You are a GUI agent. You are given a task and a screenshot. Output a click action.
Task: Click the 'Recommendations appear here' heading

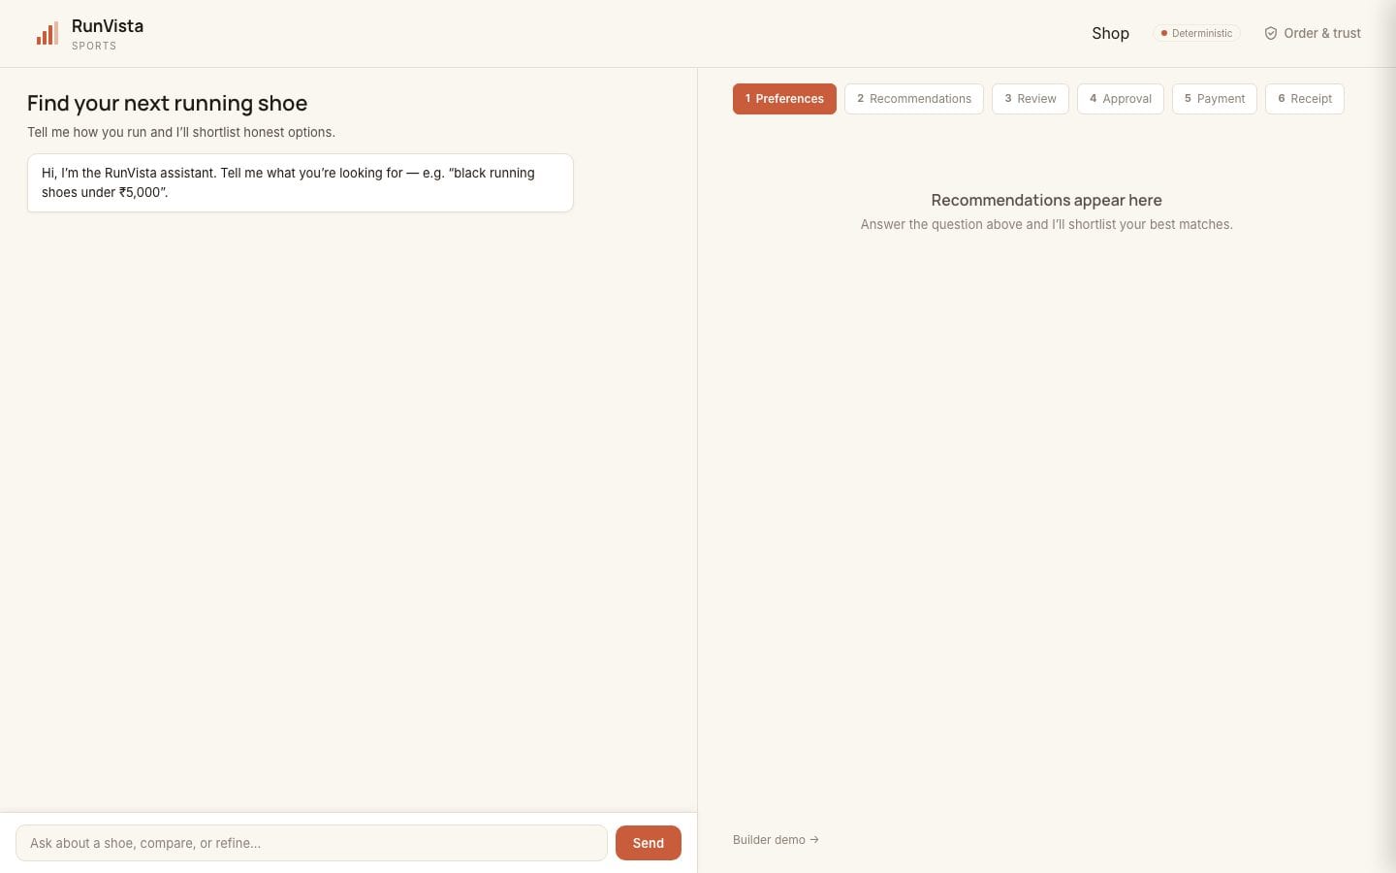coord(1047,200)
